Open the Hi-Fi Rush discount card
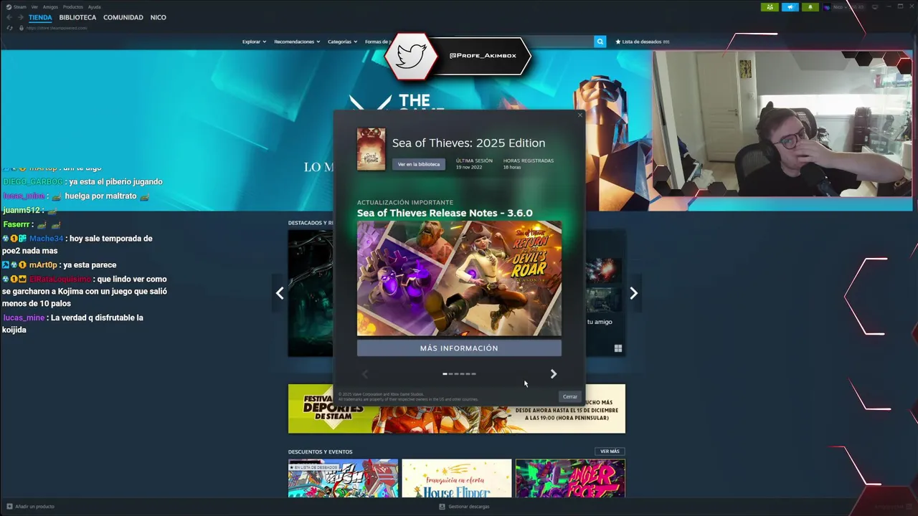 click(x=343, y=478)
